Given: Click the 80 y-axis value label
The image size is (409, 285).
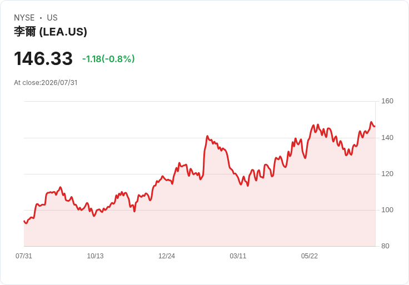Looking at the screenshot, I should 385,246.
